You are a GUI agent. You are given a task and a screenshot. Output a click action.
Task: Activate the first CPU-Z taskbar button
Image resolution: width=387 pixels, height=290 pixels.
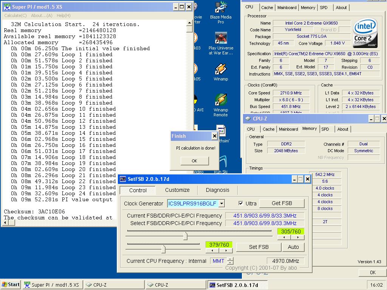114,285
